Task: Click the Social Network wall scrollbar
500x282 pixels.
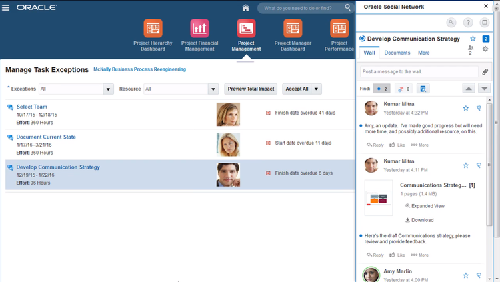Action: coord(489,164)
